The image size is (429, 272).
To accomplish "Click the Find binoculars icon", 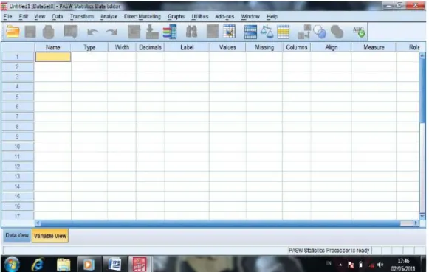I will [191, 32].
